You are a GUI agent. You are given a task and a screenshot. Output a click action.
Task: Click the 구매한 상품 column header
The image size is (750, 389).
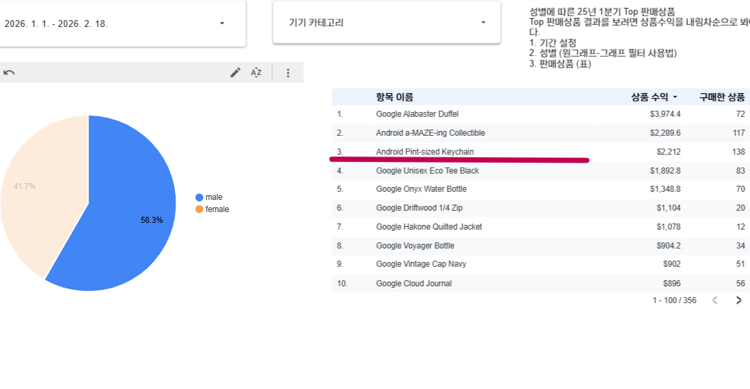722,97
